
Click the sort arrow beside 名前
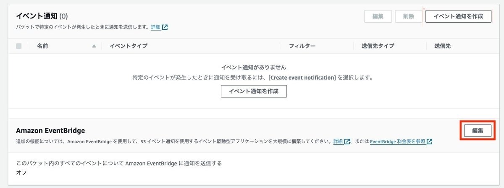click(94, 46)
